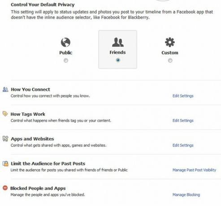This screenshot has height=206, width=221.
Task: Click the How You Connect people icon
Action: pos(5,90)
